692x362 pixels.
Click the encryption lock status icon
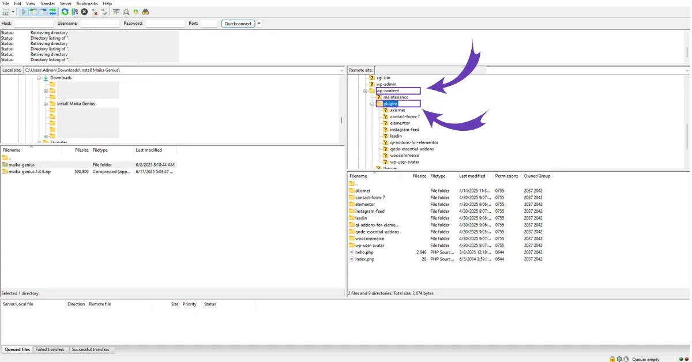[612, 359]
